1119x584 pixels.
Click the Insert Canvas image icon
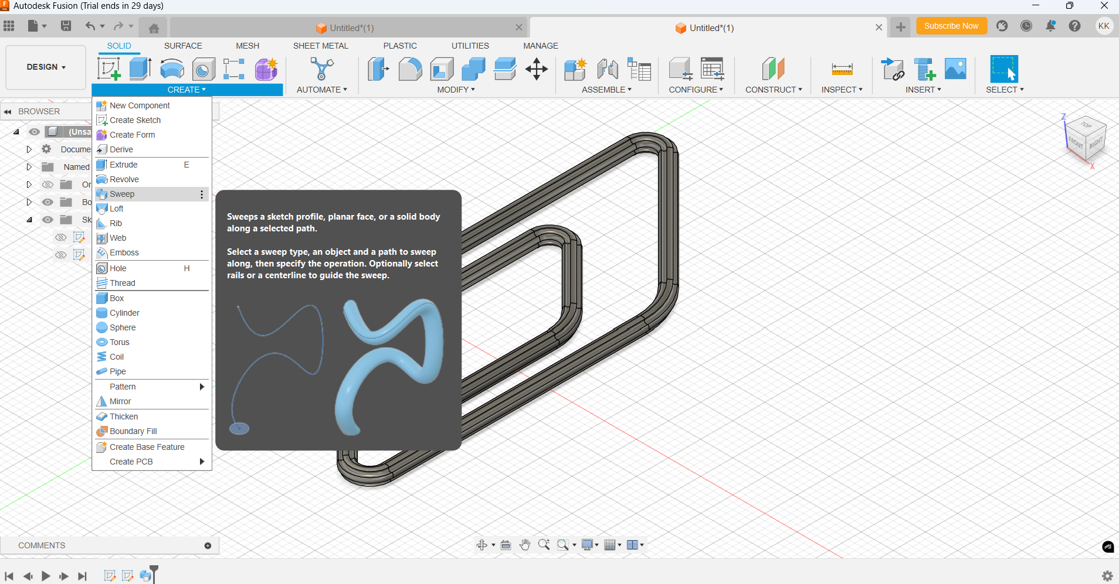(x=955, y=69)
